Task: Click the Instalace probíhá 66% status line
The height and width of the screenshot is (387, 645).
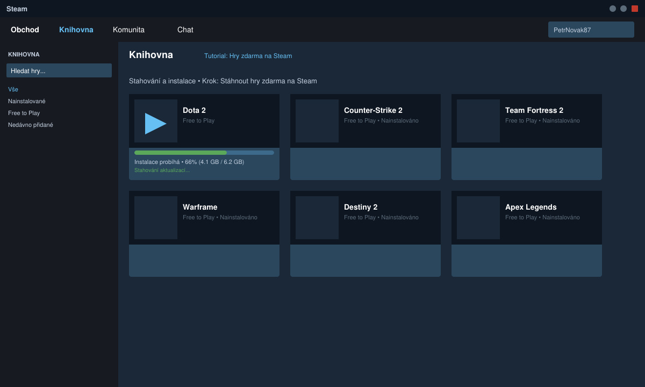Action: coord(189,162)
